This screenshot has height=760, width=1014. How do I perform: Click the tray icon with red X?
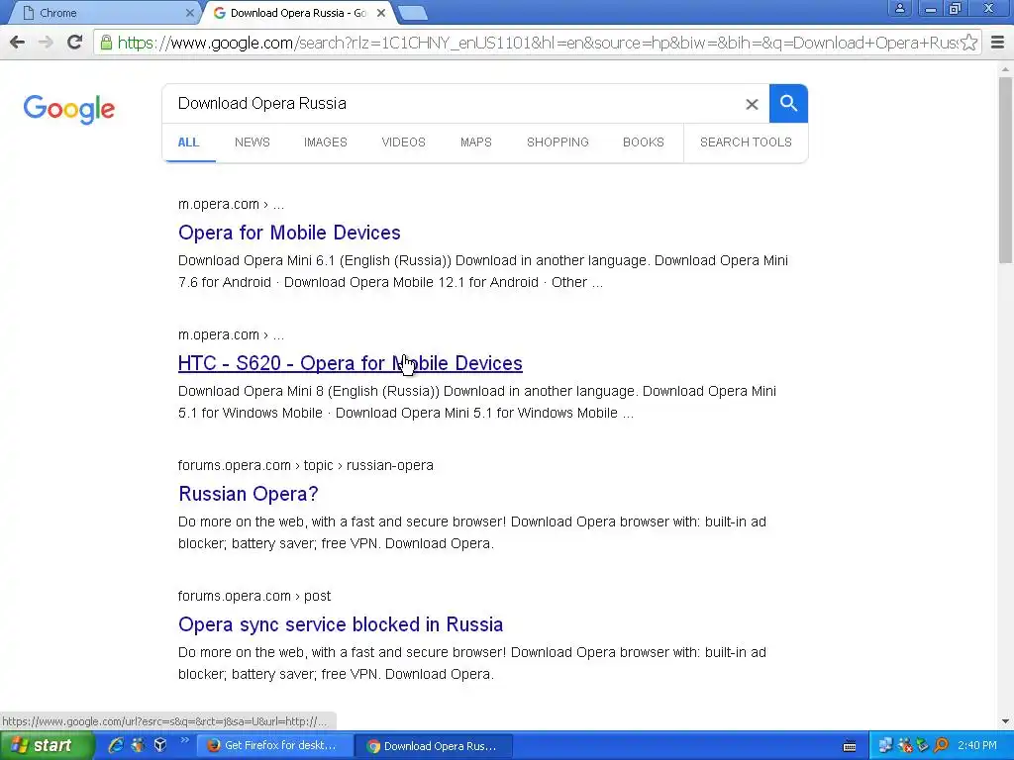905,745
